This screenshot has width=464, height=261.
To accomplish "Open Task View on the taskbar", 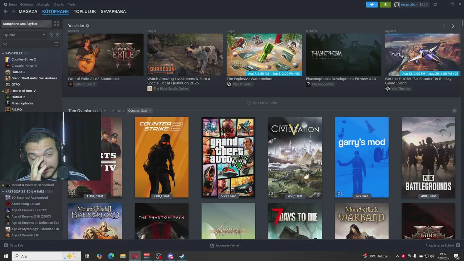I will click(x=87, y=256).
